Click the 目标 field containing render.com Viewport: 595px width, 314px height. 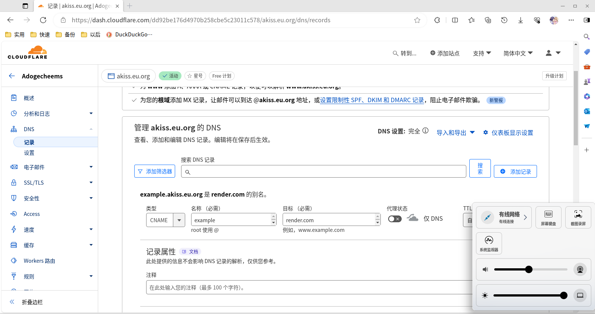pos(332,220)
